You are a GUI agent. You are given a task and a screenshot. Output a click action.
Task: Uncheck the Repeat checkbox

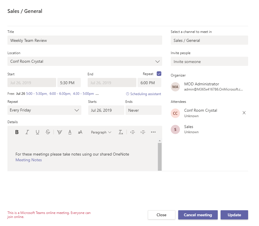pos(159,74)
